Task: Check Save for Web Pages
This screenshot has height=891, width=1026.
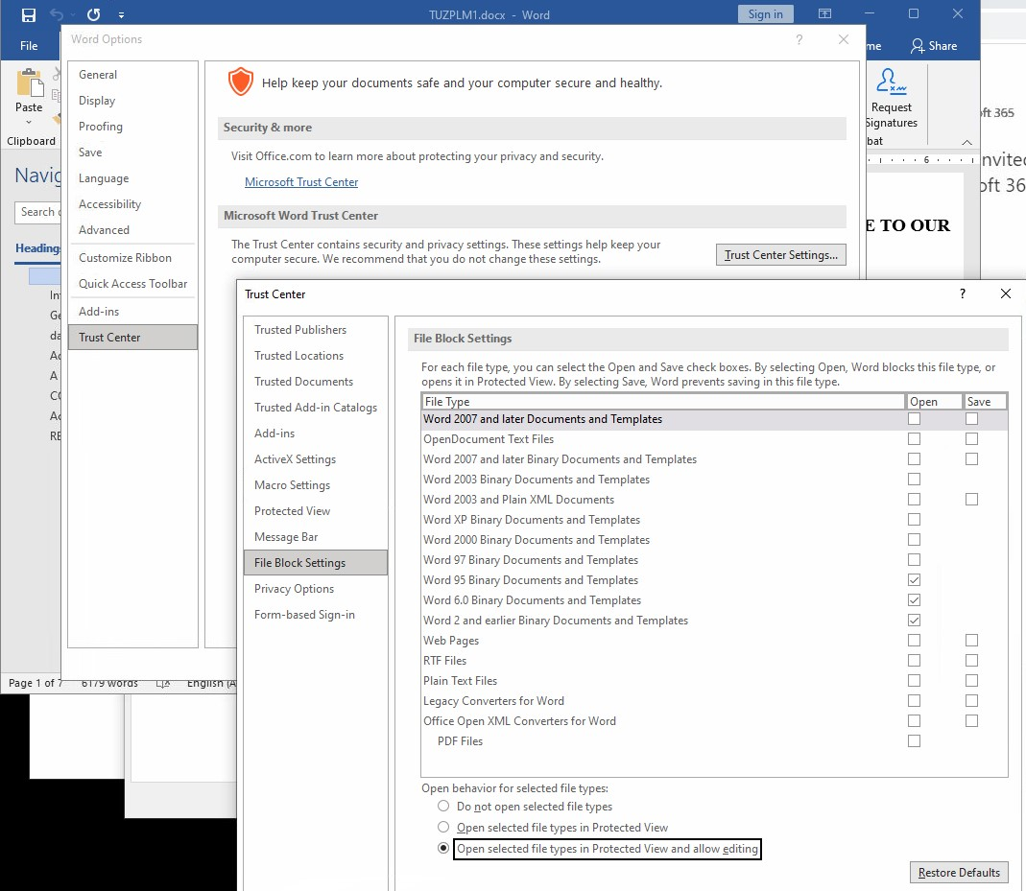Action: pyautogui.click(x=971, y=641)
